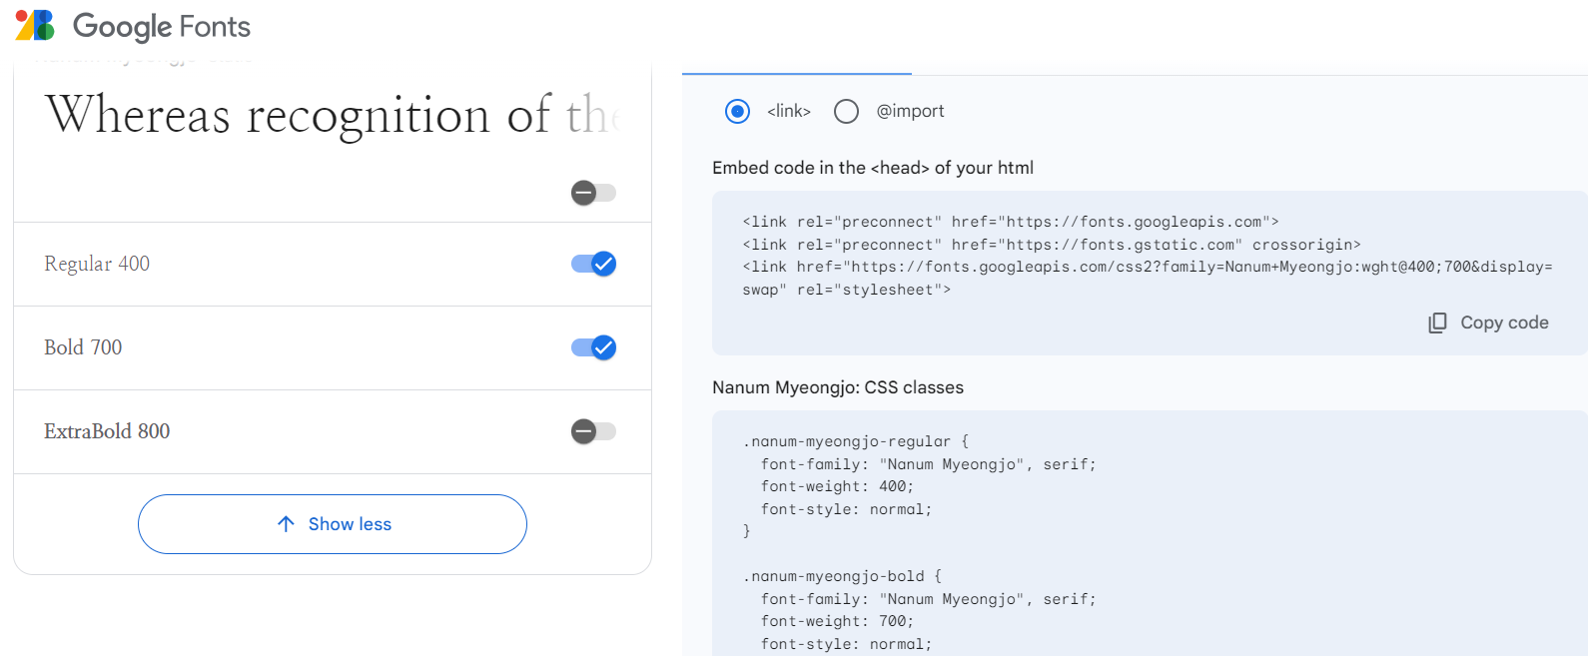Disable the Regular 400 toggle

pos(594,264)
